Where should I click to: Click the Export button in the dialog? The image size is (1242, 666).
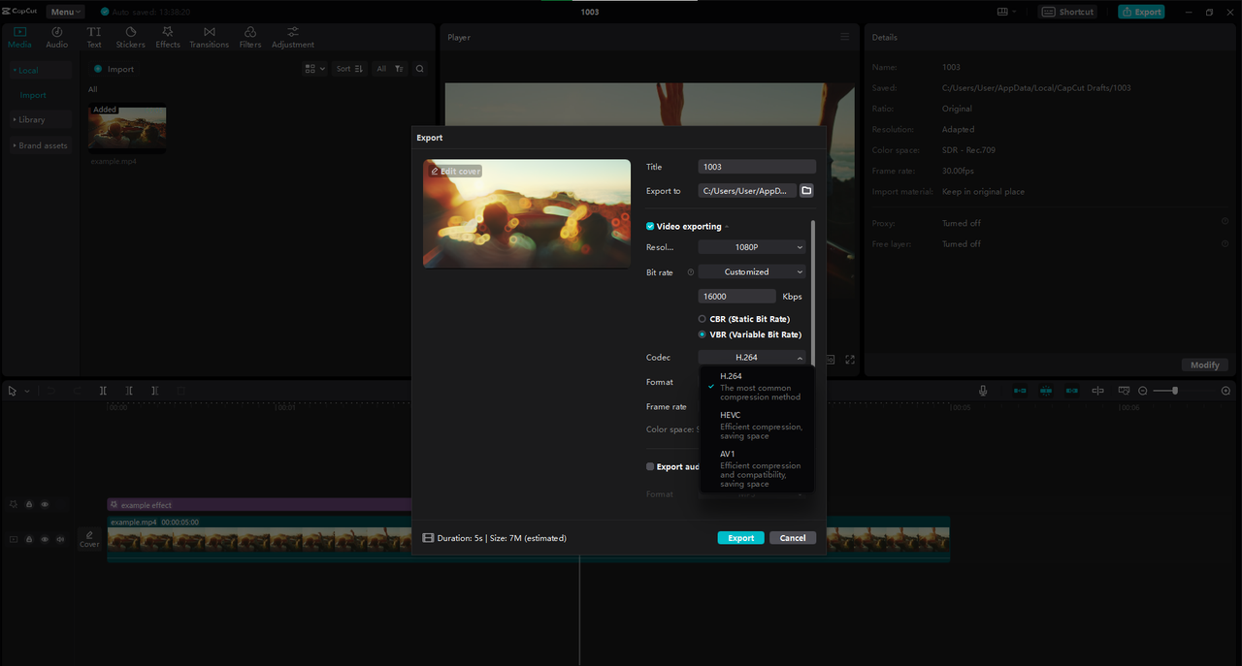point(741,538)
